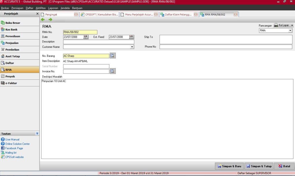Switch to the Daftar Klaim Pelanggan tab

179,14
